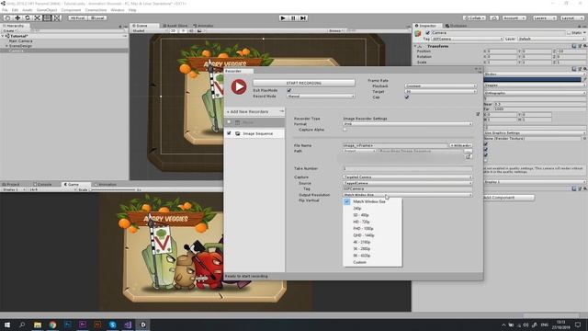Open the Transform component help icon

[573, 46]
